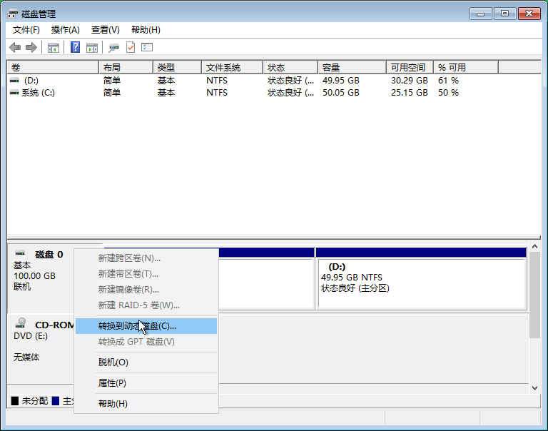Click the checklist settings toolbar icon

tap(147, 47)
